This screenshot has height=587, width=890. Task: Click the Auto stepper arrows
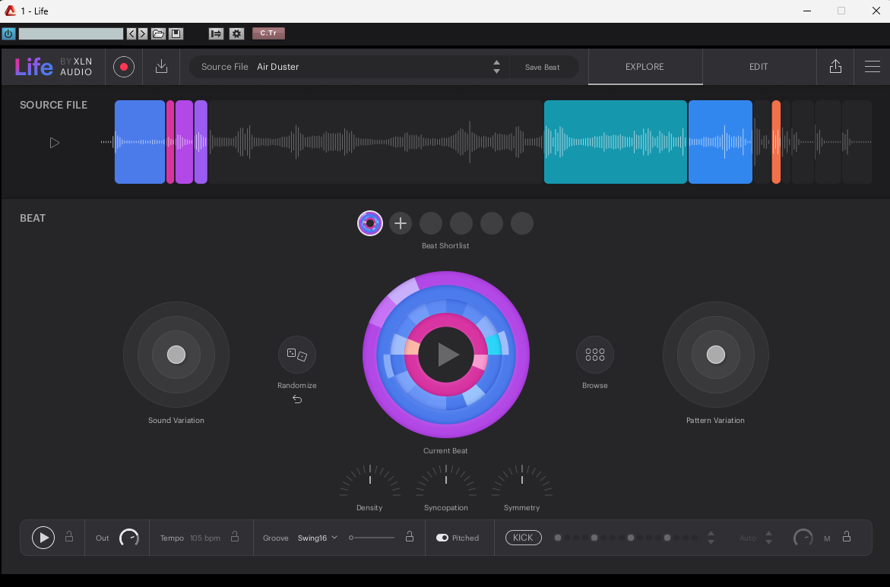768,538
